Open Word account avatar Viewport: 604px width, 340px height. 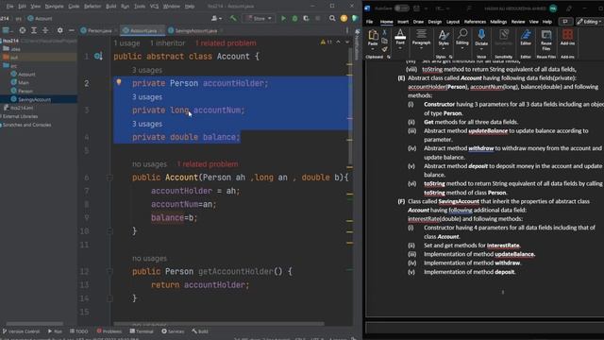[x=553, y=8]
